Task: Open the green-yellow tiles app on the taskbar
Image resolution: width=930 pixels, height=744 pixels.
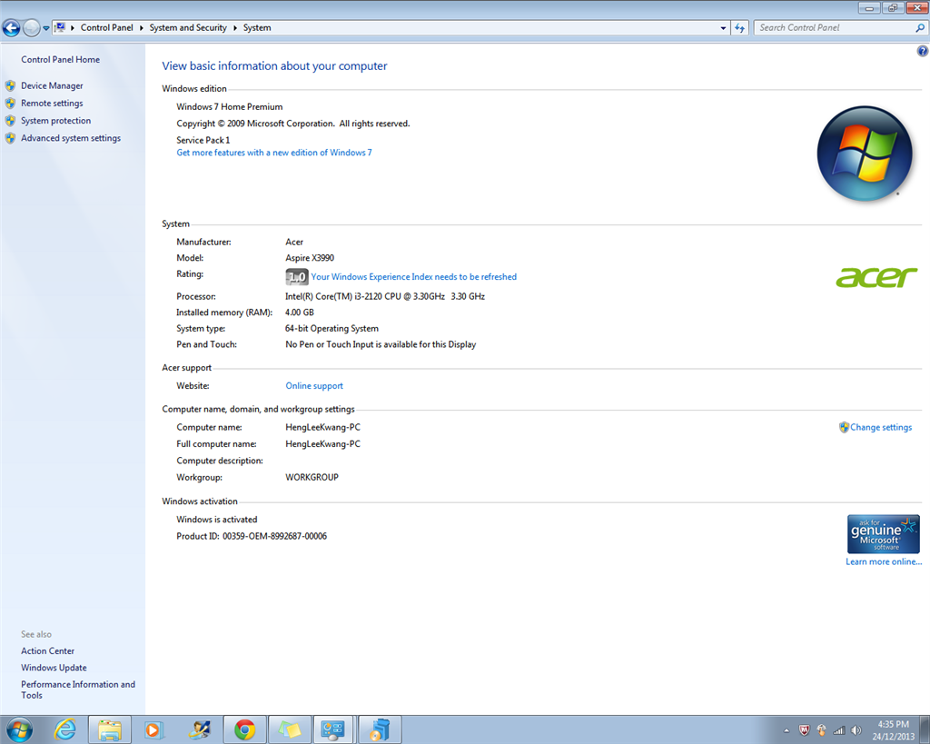Action: coord(290,729)
